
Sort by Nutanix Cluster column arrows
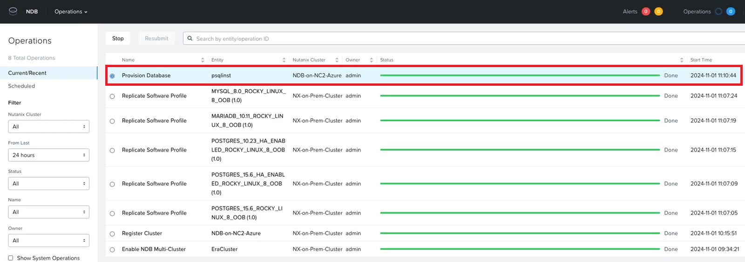coord(337,60)
